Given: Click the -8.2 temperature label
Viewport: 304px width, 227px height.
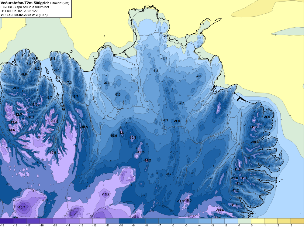Looking at the screenshot, I should (x=37, y=69).
